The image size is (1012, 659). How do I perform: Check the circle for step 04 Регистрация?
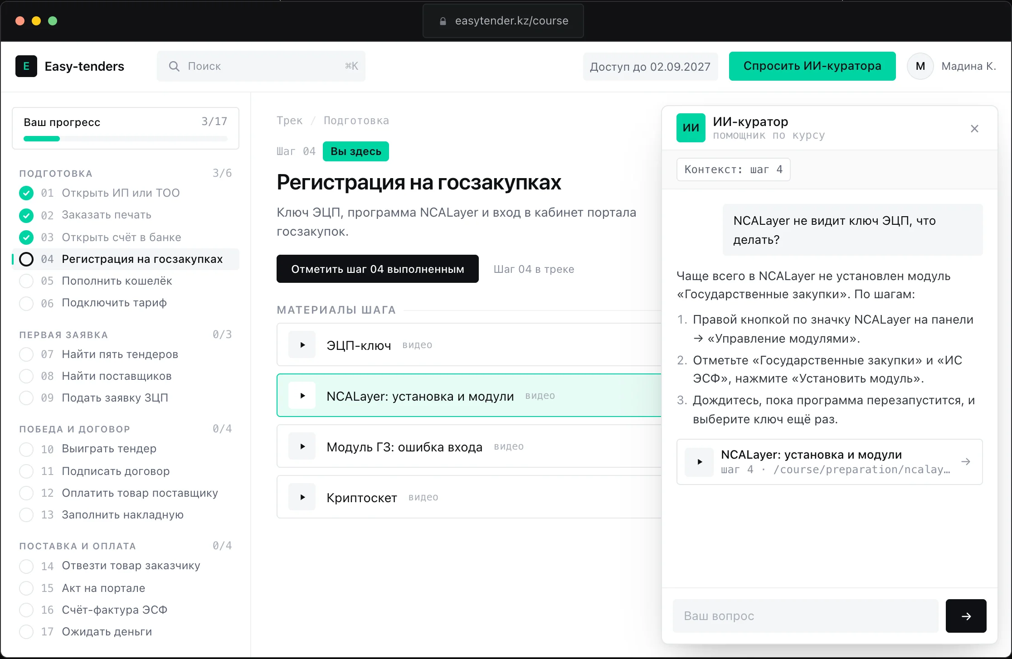(x=26, y=259)
